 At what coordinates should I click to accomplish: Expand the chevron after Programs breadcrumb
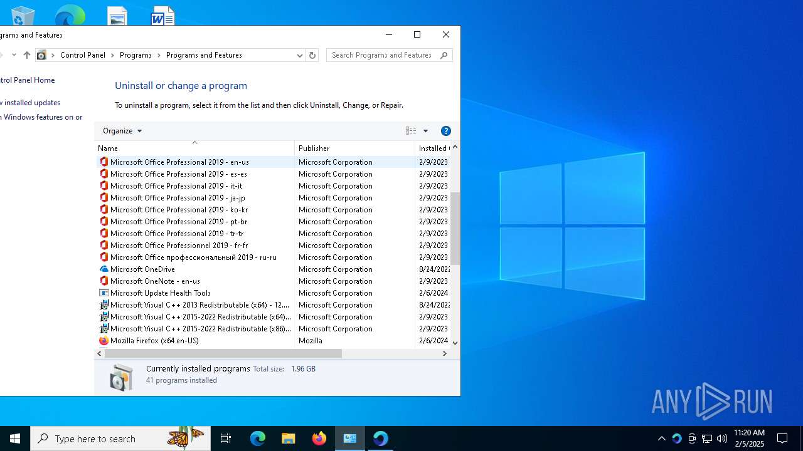[x=159, y=55]
